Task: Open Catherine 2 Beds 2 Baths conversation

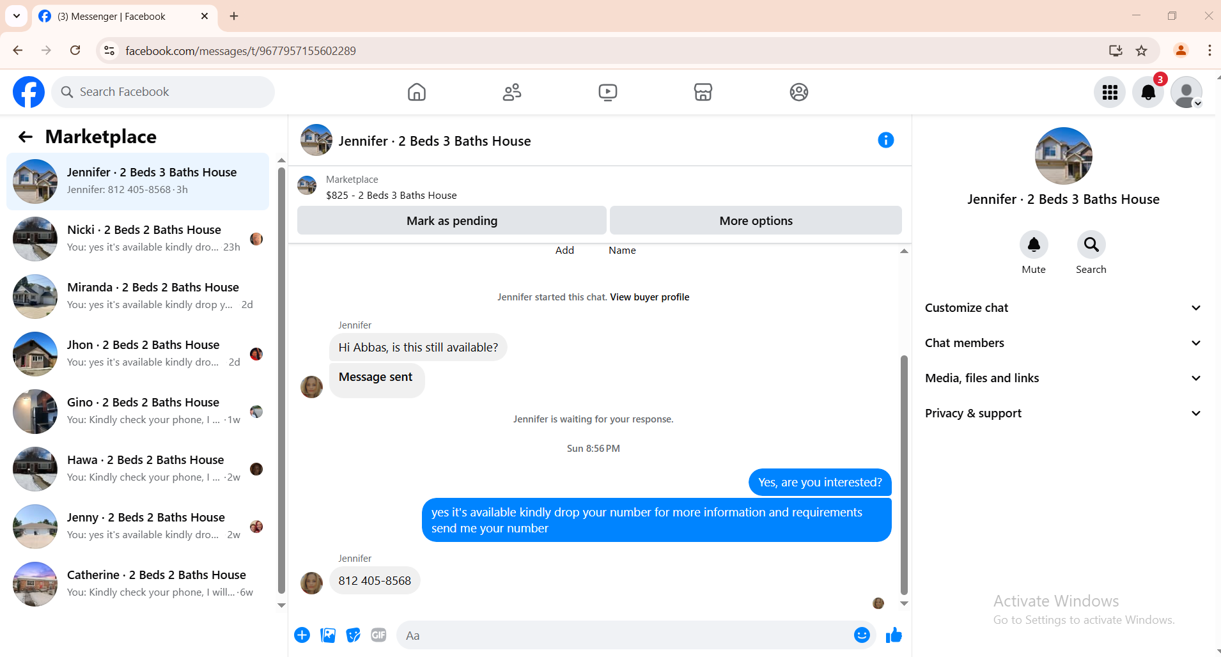Action: coord(137,584)
